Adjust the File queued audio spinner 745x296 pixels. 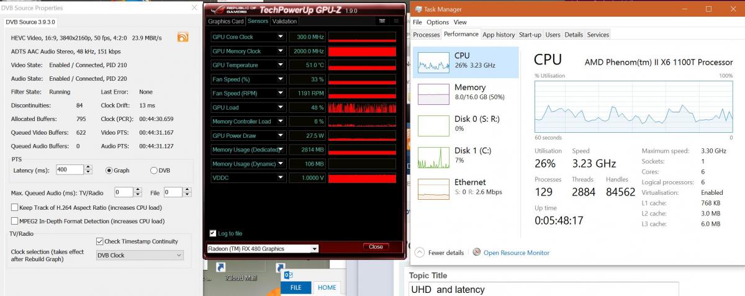coord(187,192)
